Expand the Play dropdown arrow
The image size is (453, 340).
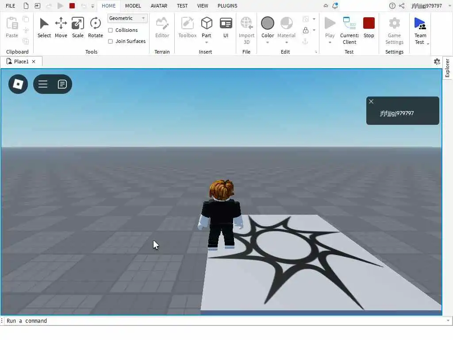pyautogui.click(x=330, y=42)
